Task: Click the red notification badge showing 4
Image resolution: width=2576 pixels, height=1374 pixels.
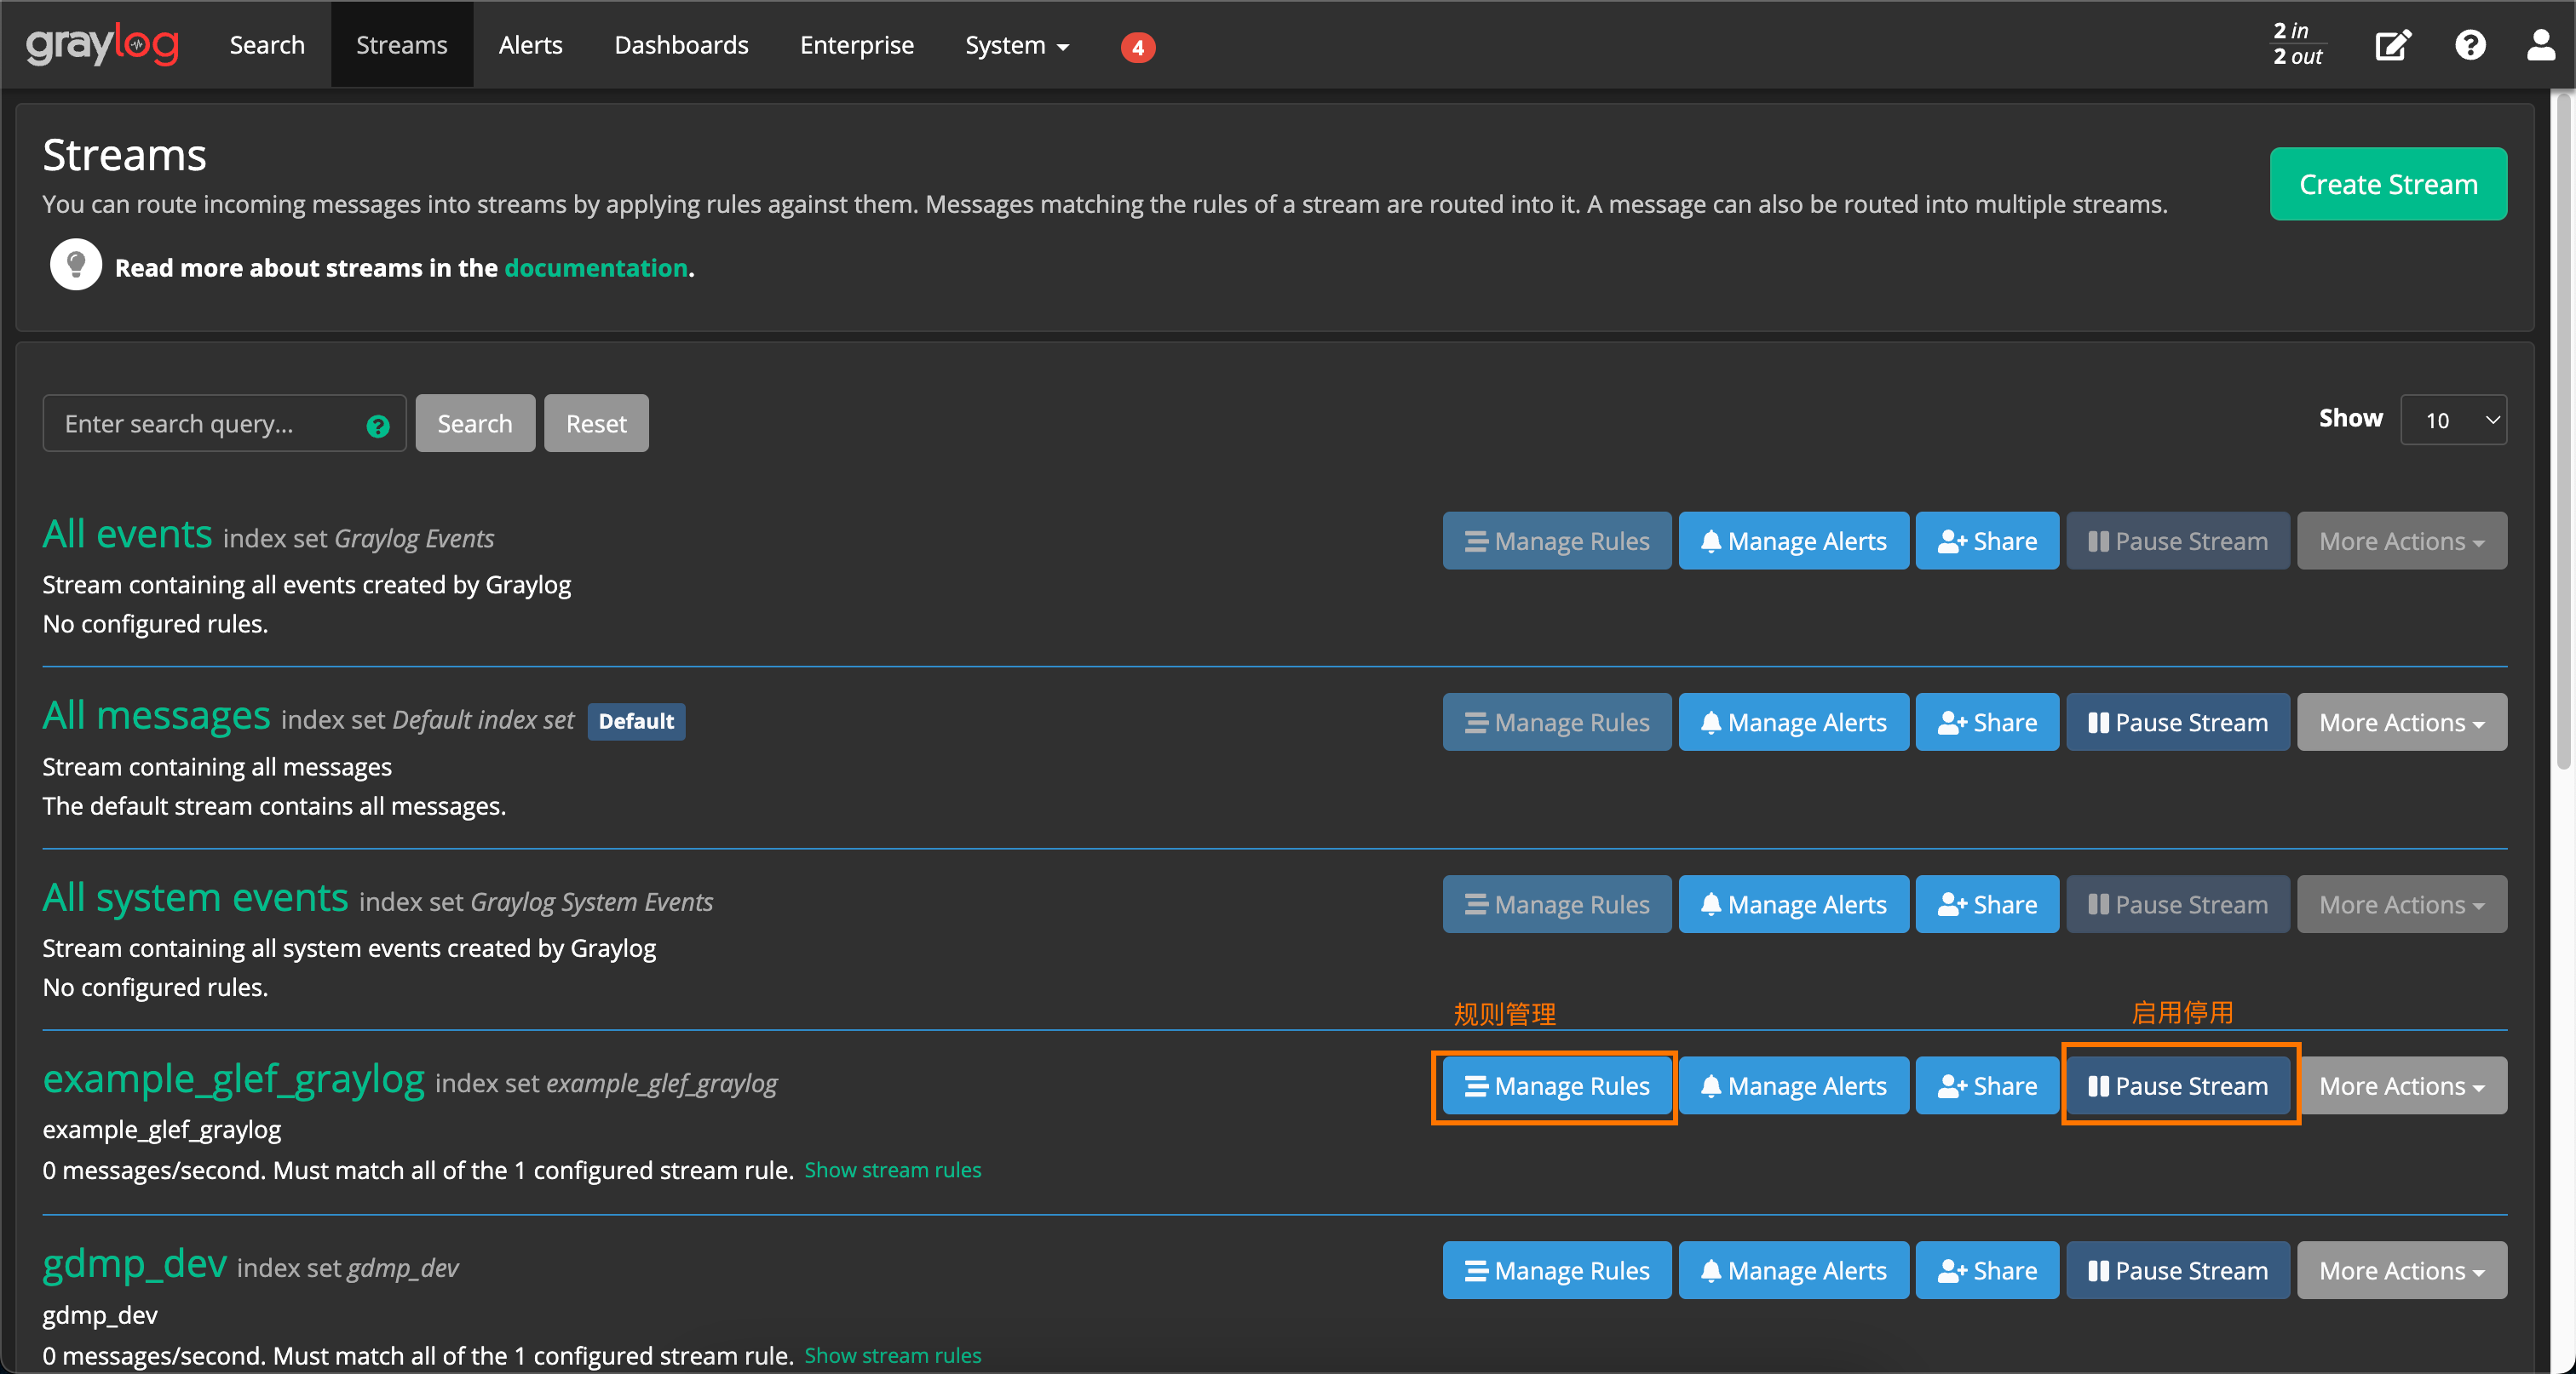Action: [1137, 47]
